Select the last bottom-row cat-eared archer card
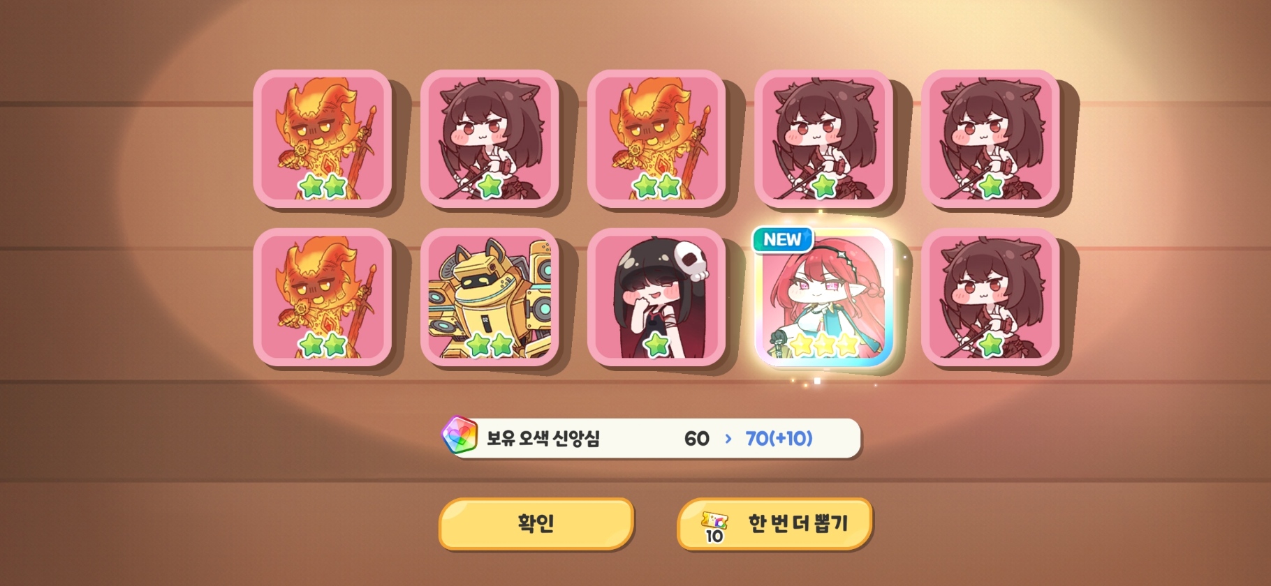Screen dimensions: 1271x586 pyautogui.click(x=990, y=297)
